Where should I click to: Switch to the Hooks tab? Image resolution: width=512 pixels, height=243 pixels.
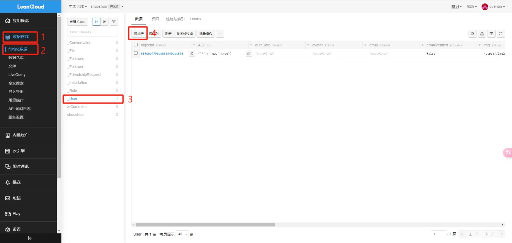click(195, 19)
